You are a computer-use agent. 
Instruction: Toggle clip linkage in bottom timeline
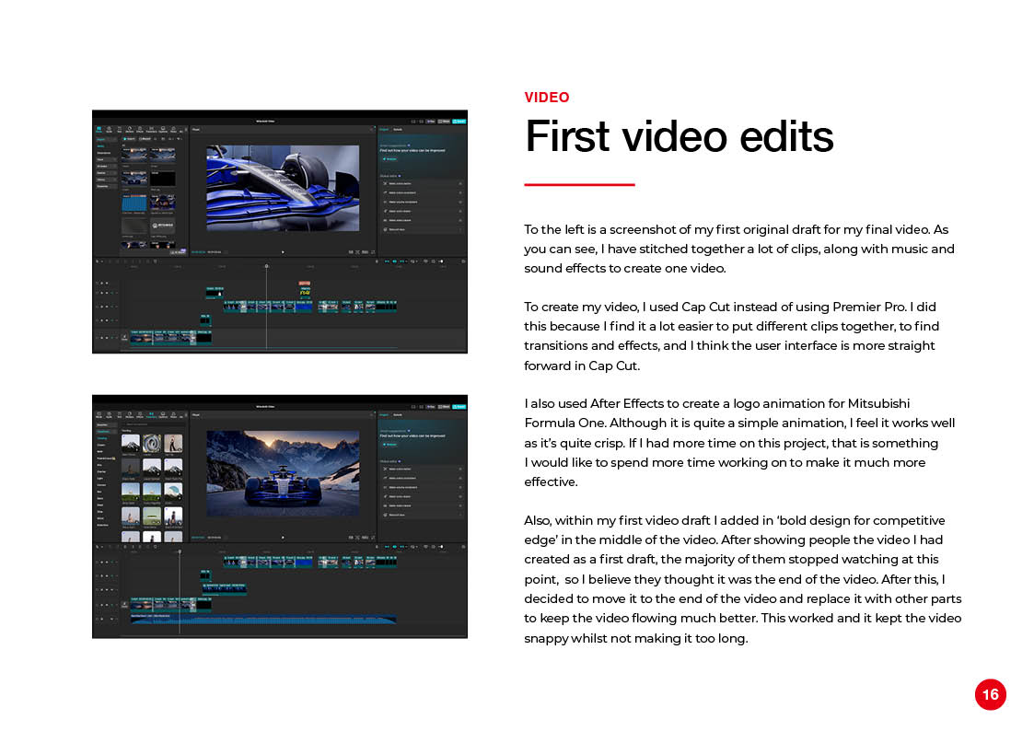(403, 547)
